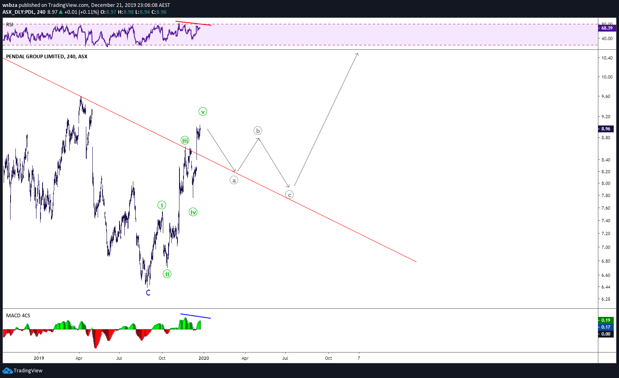Viewport: 619px width, 378px height.
Task: Click the 2019 time axis label
Action: point(39,358)
